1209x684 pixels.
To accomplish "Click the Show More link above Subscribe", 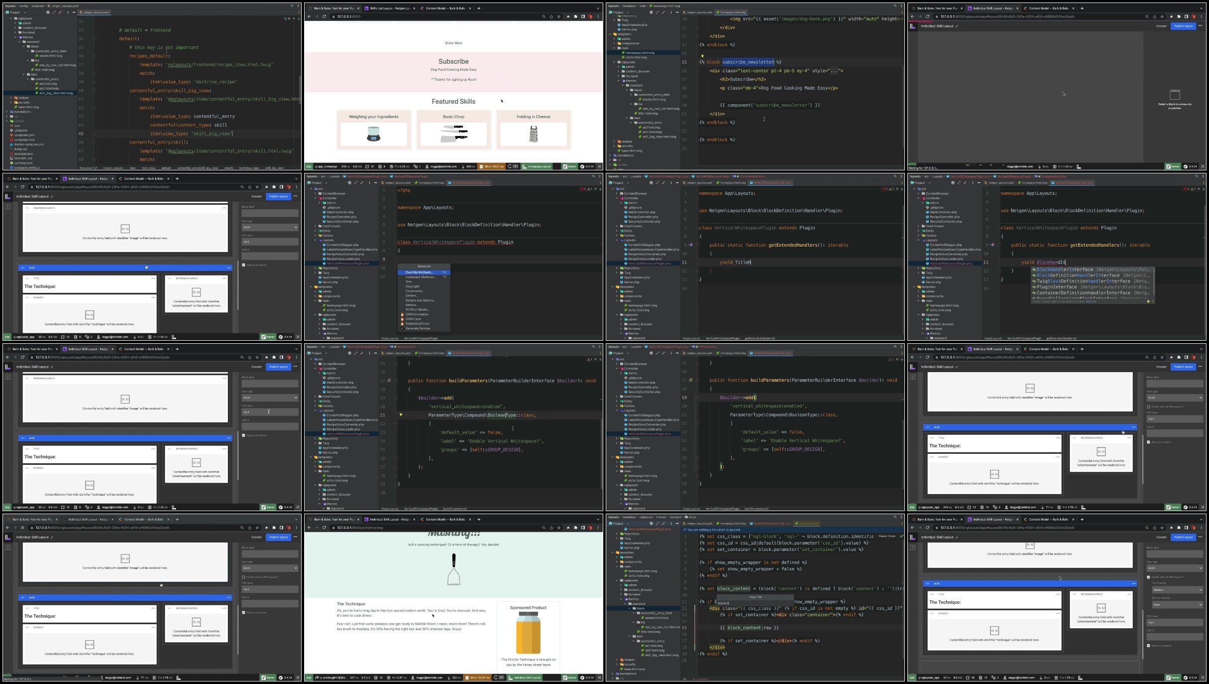I will tap(453, 43).
